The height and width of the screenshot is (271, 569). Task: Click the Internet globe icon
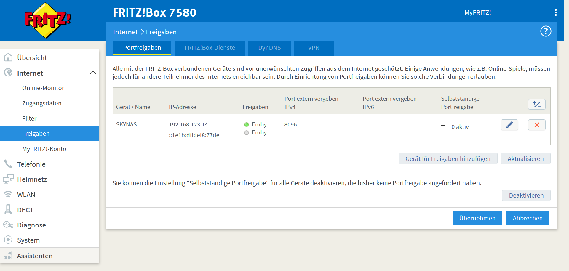point(8,73)
